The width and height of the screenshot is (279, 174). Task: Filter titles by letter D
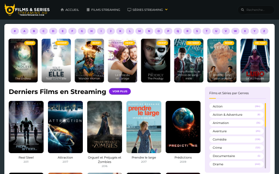click(53, 31)
